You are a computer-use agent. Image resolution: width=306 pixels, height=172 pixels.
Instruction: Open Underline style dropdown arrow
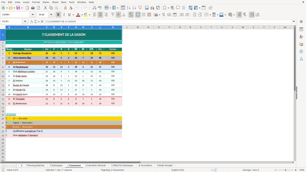73,15
